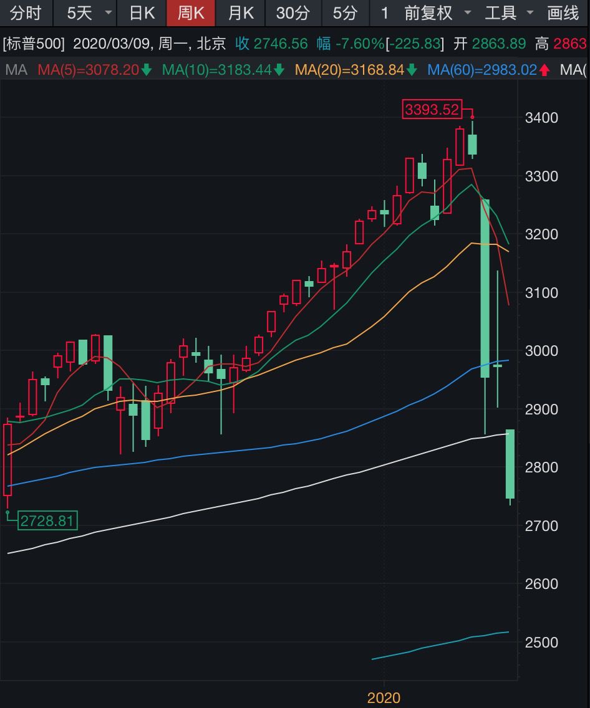Click the 2020 marker on time axis
The width and height of the screenshot is (590, 708).
384,697
